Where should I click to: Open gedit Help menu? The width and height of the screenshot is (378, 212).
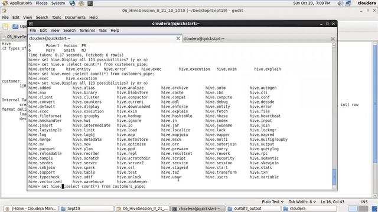[x=93, y=17]
